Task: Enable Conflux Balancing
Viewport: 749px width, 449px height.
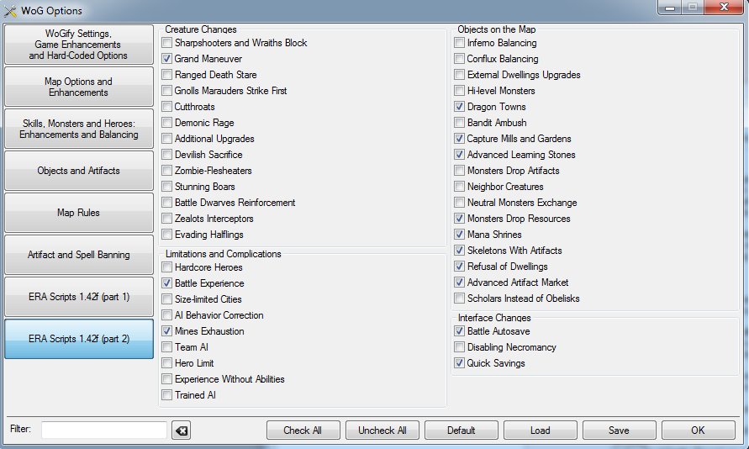Action: click(x=459, y=59)
